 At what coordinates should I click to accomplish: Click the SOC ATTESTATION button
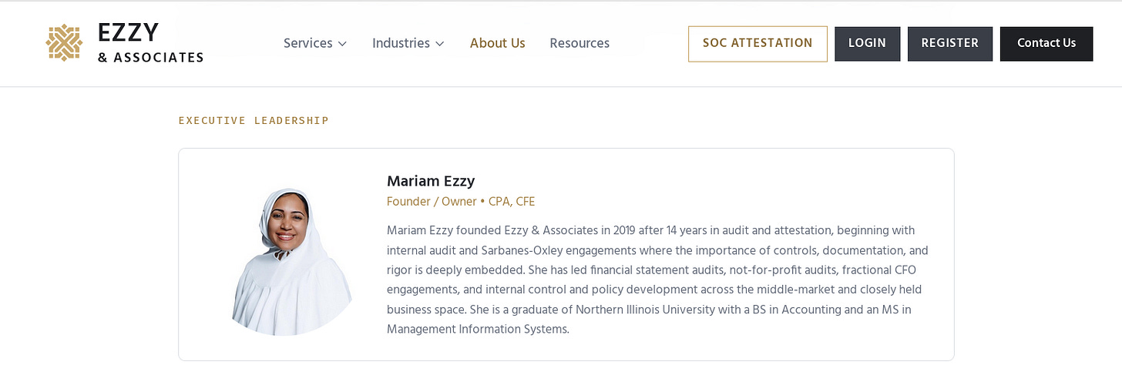tap(758, 43)
